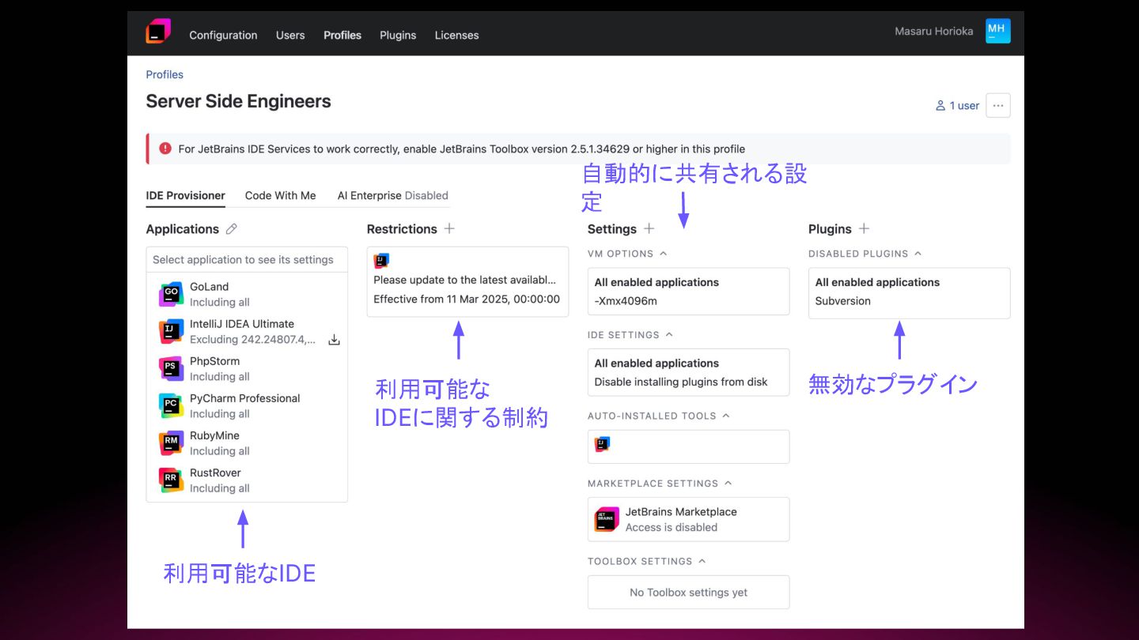Viewport: 1139px width, 640px height.
Task: Open the Please update restriction card
Action: pos(467,282)
